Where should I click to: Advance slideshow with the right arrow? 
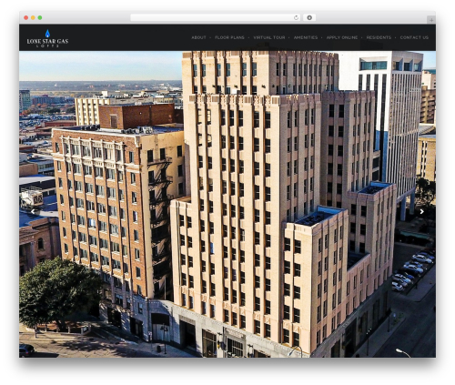421,212
